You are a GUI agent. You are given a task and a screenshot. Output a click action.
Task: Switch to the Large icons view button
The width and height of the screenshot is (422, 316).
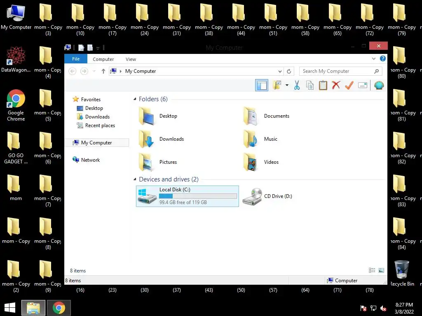point(381,270)
